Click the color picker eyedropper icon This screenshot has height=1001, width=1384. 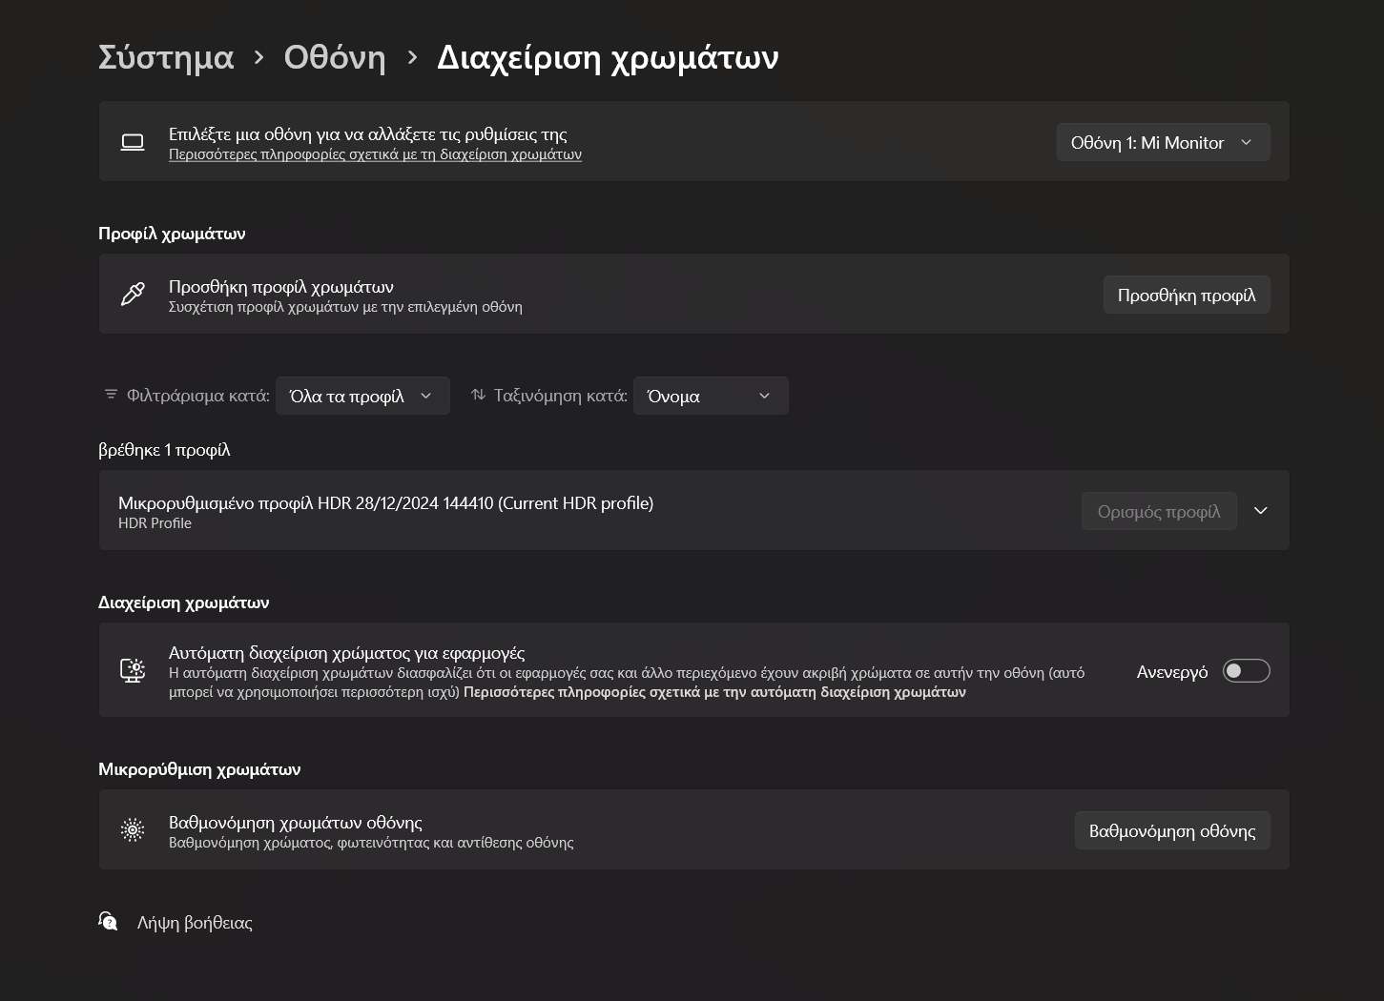point(133,294)
